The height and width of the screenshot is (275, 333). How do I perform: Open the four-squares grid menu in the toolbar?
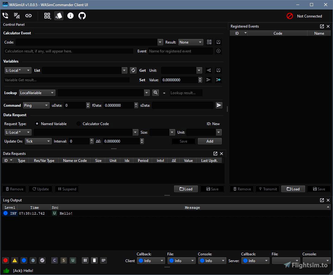[47, 16]
